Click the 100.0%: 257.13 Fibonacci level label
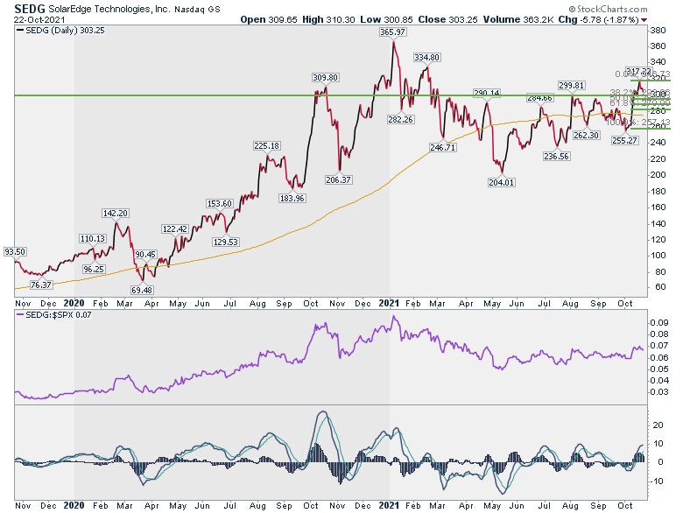The height and width of the screenshot is (513, 683). point(638,123)
